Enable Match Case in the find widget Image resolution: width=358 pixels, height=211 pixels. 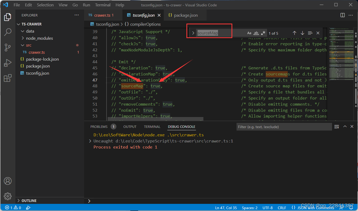point(249,33)
